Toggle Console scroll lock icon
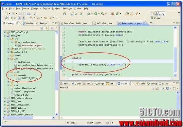This screenshot has width=183, height=127. coord(157,88)
